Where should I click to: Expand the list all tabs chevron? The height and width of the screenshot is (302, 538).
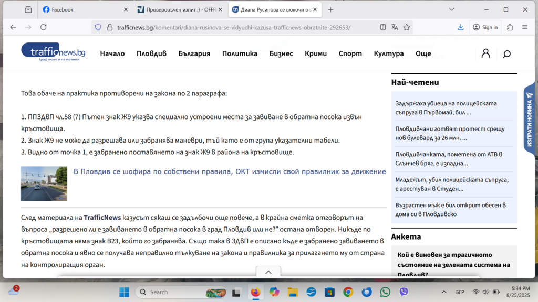point(452,9)
